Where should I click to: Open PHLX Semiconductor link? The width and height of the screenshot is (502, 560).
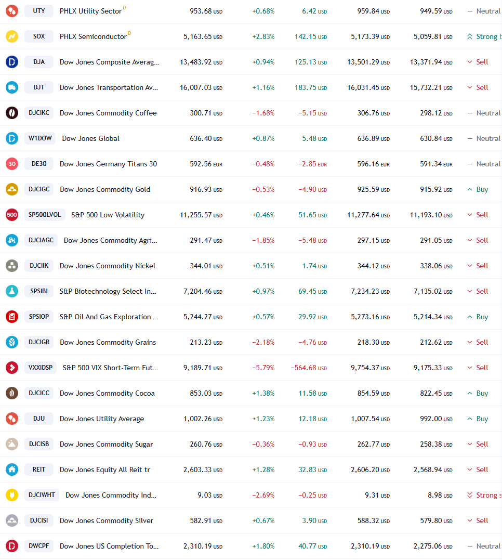(93, 36)
